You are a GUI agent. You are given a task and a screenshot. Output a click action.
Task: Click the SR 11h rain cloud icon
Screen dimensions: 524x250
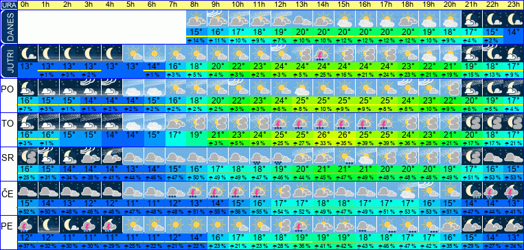[260, 156]
